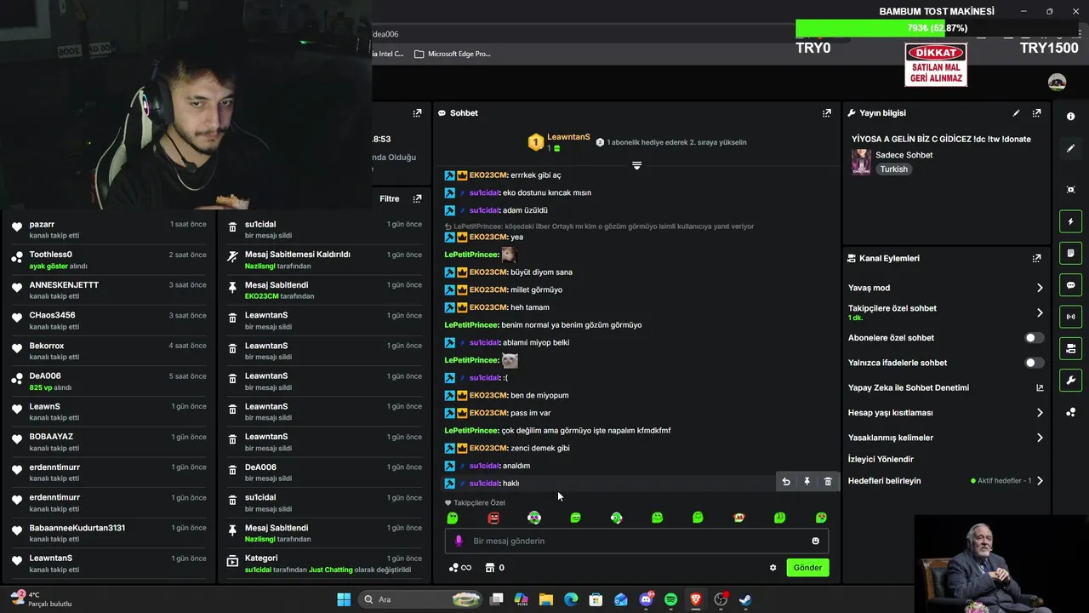The height and width of the screenshot is (613, 1089).
Task: Click the BabaanneeKudurtan3131 follower entry
Action: [x=109, y=533]
